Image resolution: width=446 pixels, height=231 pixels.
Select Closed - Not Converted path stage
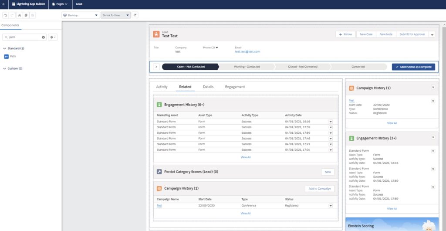coord(302,67)
